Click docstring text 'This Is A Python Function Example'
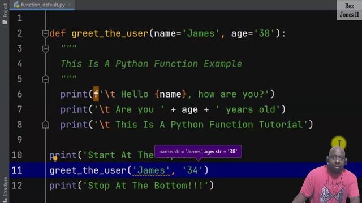 (x=151, y=64)
